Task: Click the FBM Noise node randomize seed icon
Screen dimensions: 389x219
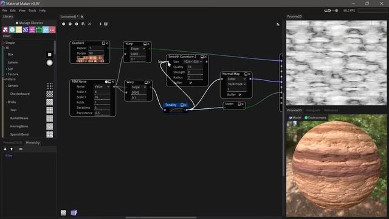Action: click(x=106, y=82)
